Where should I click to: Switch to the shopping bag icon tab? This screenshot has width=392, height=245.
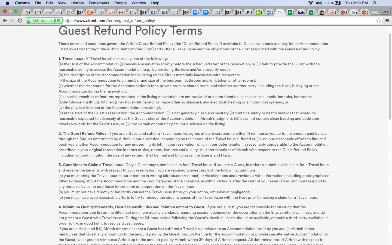(322, 13)
